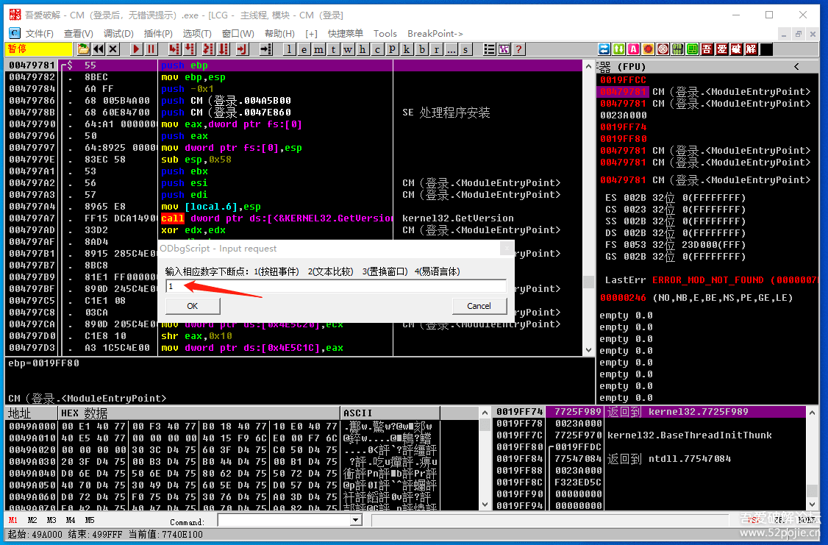Activate the M5 memory dump tab

[90, 521]
